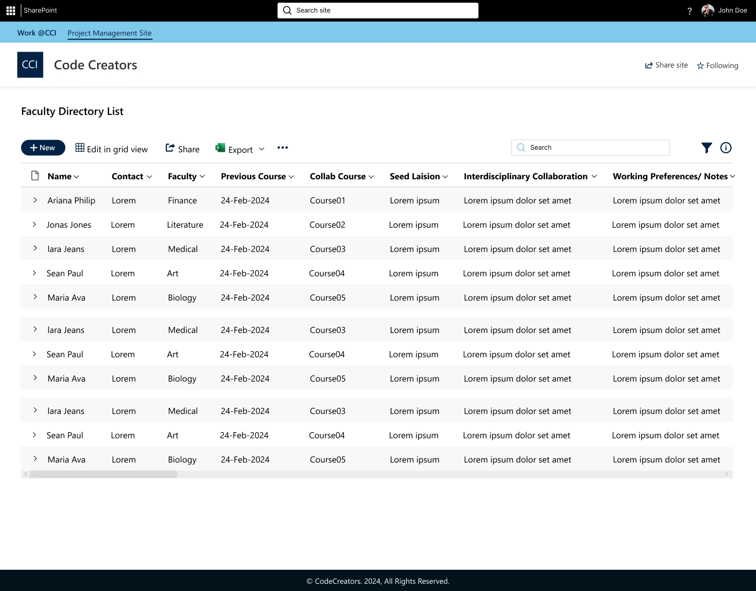Image resolution: width=756 pixels, height=591 pixels.
Task: Click inside the list Search field
Action: coord(590,147)
